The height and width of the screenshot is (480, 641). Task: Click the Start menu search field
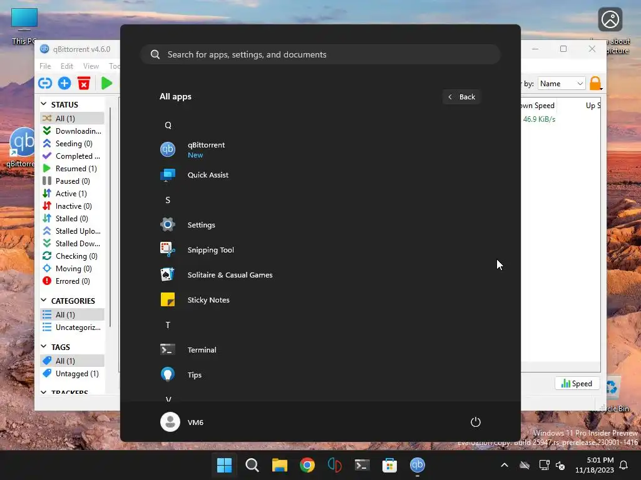tap(320, 54)
